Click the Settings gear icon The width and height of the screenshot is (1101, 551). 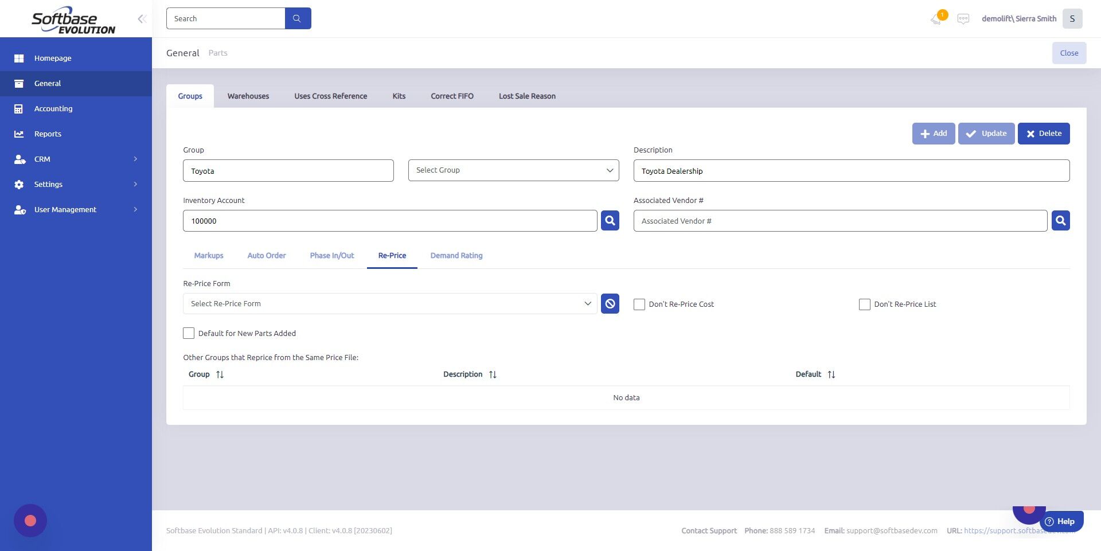click(x=19, y=185)
